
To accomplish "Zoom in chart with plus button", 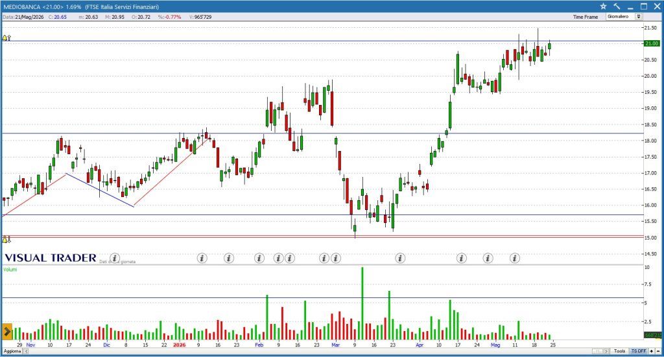I will pos(652,351).
